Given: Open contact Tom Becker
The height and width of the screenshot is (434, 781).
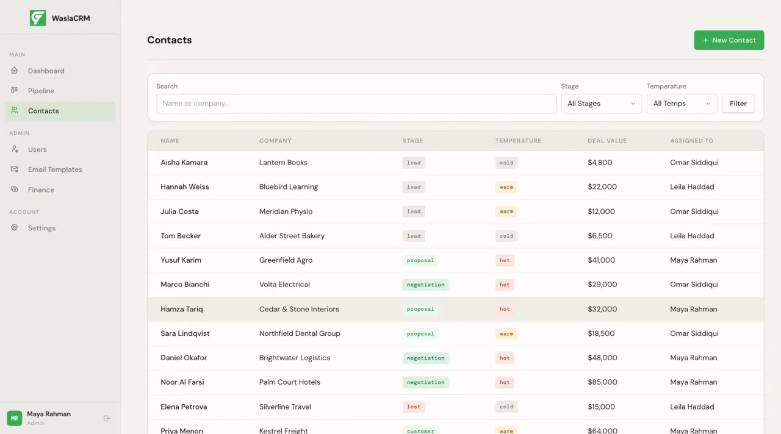Looking at the screenshot, I should point(181,236).
